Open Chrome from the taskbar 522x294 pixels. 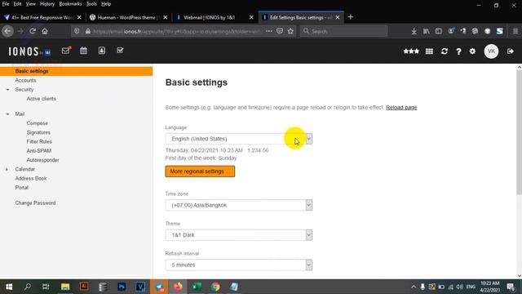pyautogui.click(x=215, y=287)
